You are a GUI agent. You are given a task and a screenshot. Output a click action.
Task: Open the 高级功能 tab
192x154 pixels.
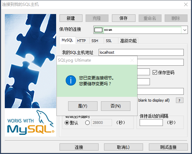coord(128,41)
